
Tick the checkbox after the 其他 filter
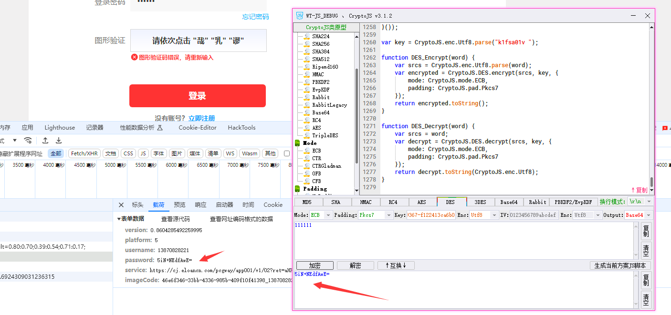click(x=287, y=153)
